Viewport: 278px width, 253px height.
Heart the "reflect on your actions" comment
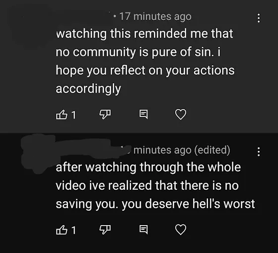(181, 114)
